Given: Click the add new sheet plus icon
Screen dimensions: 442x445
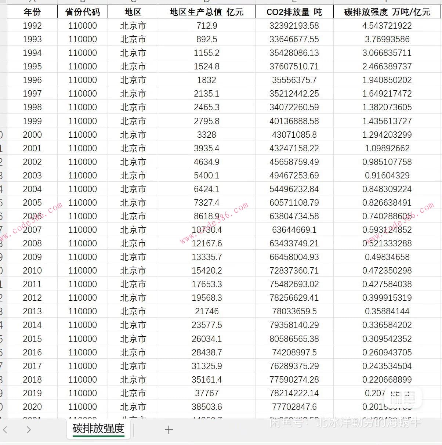Looking at the screenshot, I should 169,430.
